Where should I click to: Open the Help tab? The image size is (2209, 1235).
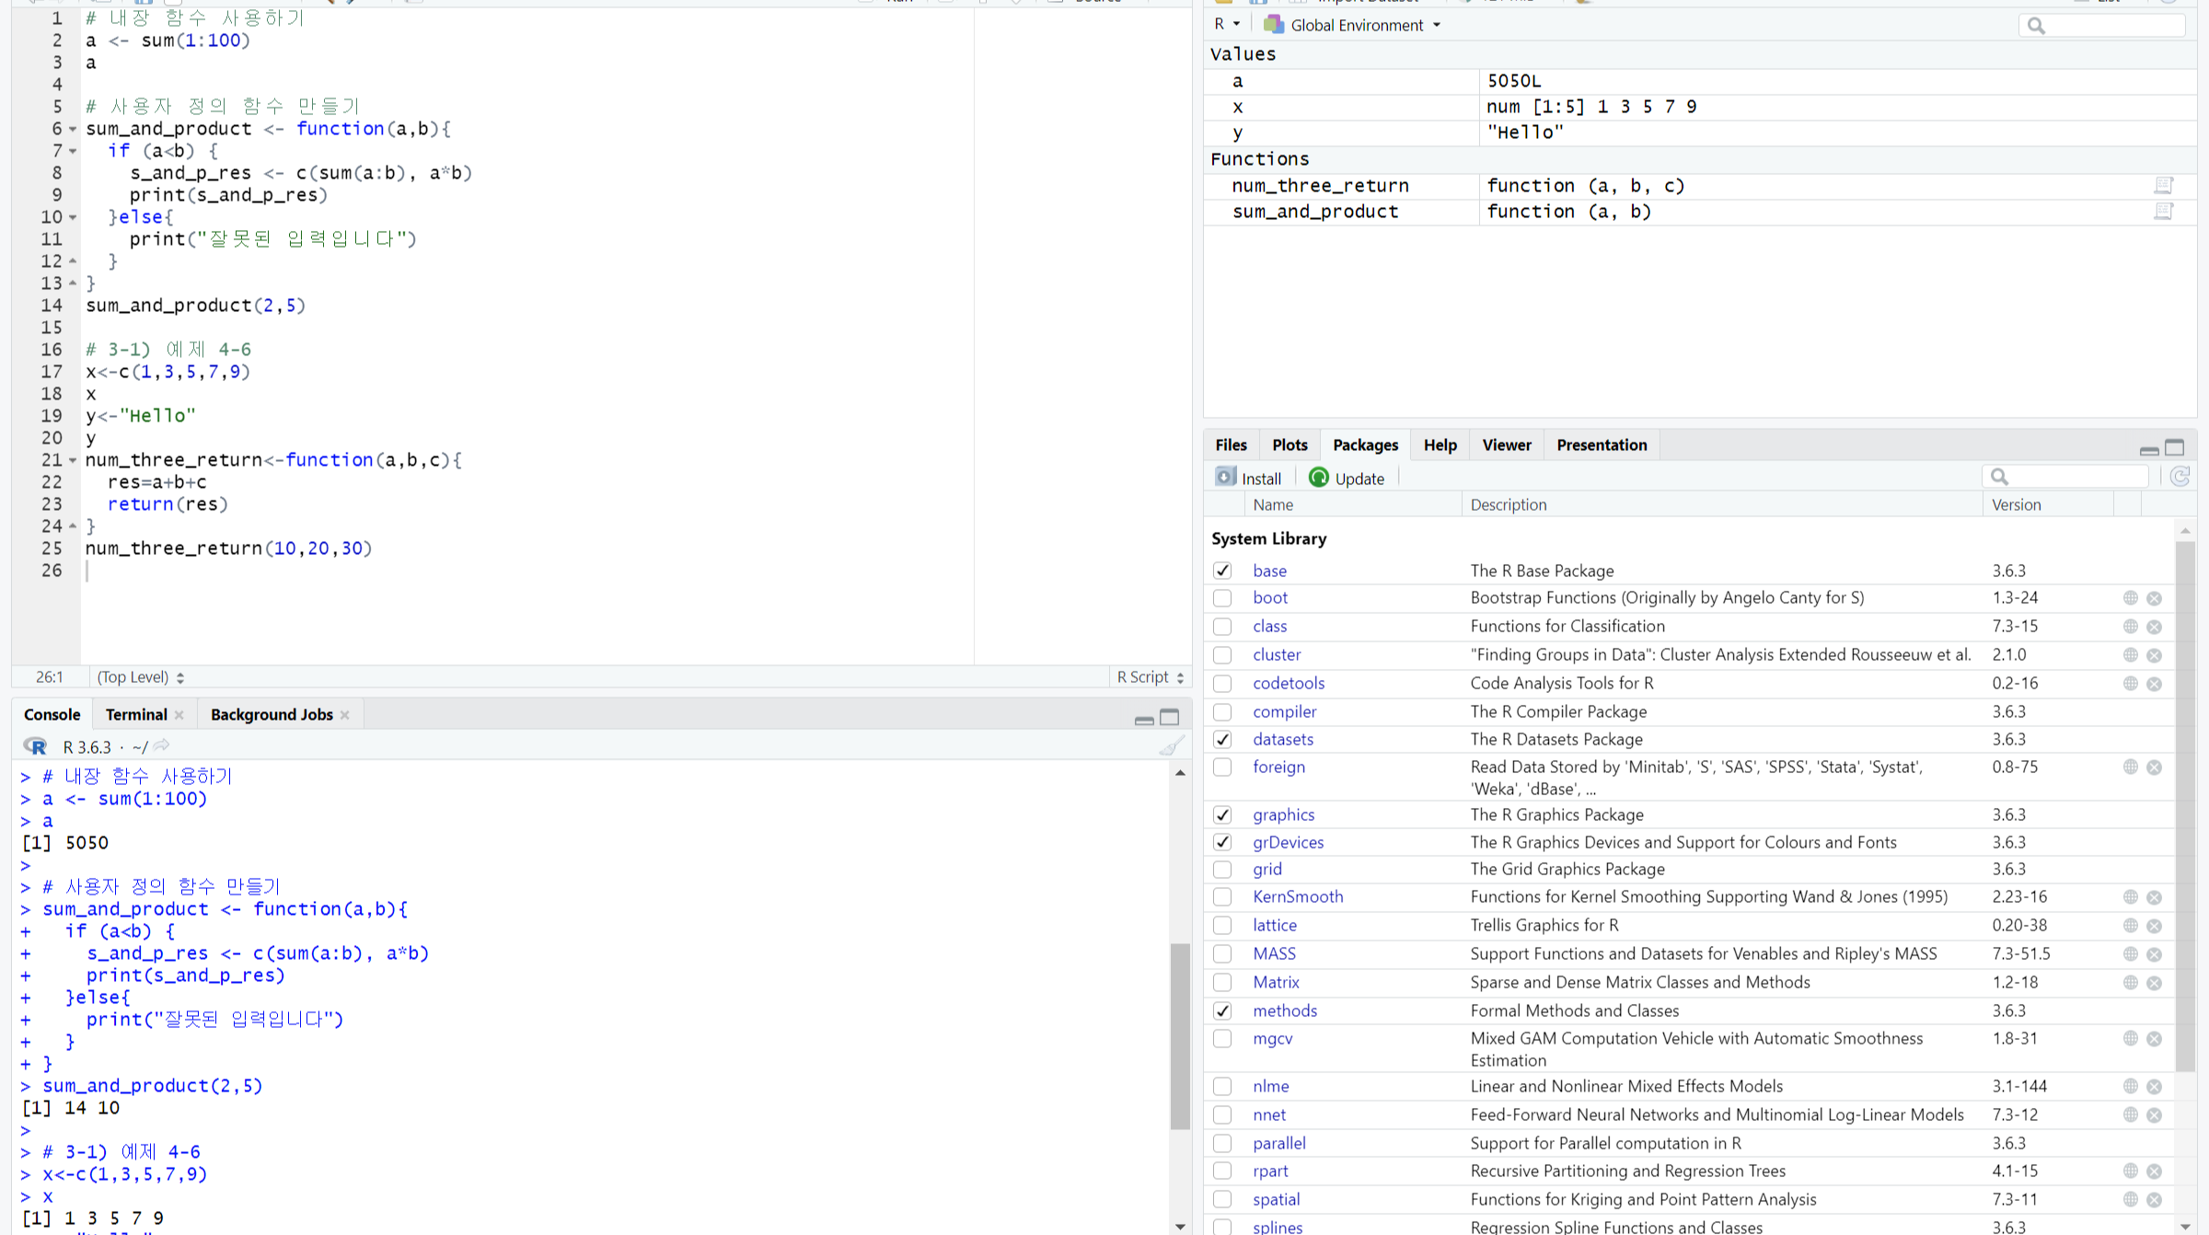pyautogui.click(x=1440, y=445)
